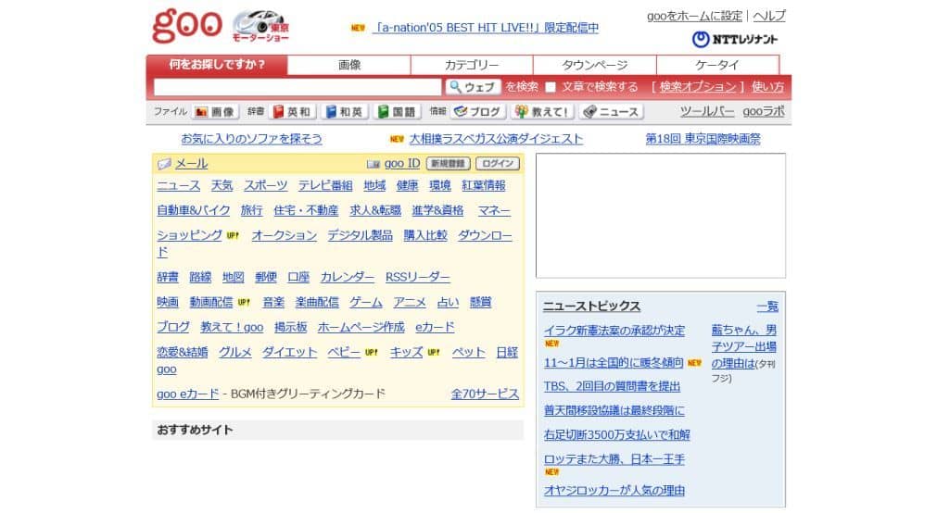
Task: Open the 天気 link
Action: 222,186
